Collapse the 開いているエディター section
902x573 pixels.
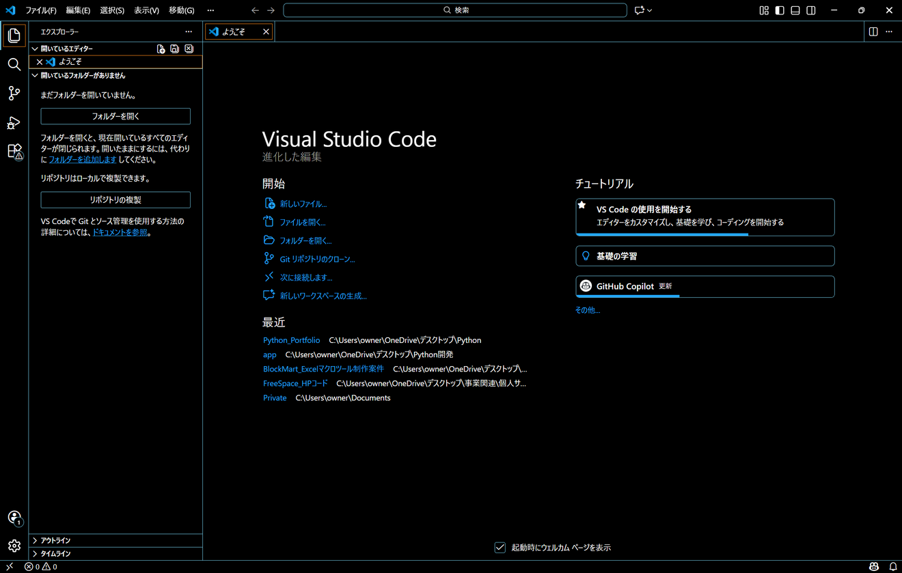(66, 49)
